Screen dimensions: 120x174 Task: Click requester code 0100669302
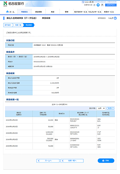75,145
